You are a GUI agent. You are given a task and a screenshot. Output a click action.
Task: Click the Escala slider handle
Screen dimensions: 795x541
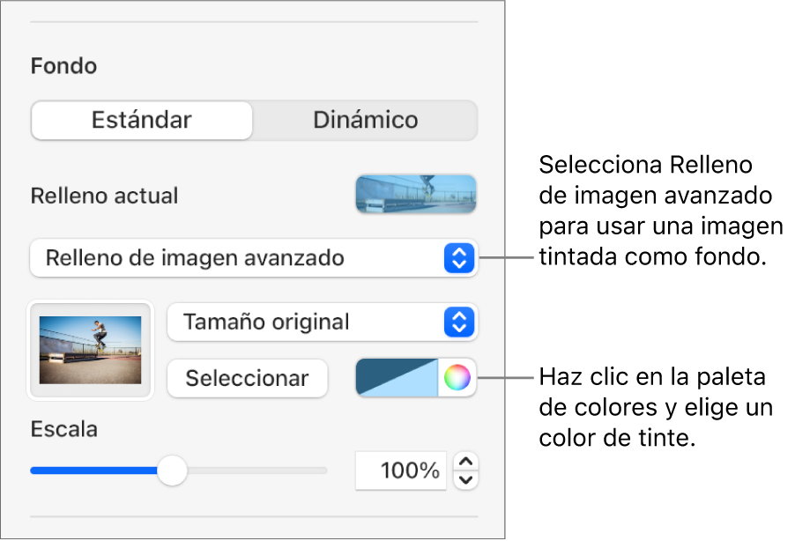click(x=172, y=471)
